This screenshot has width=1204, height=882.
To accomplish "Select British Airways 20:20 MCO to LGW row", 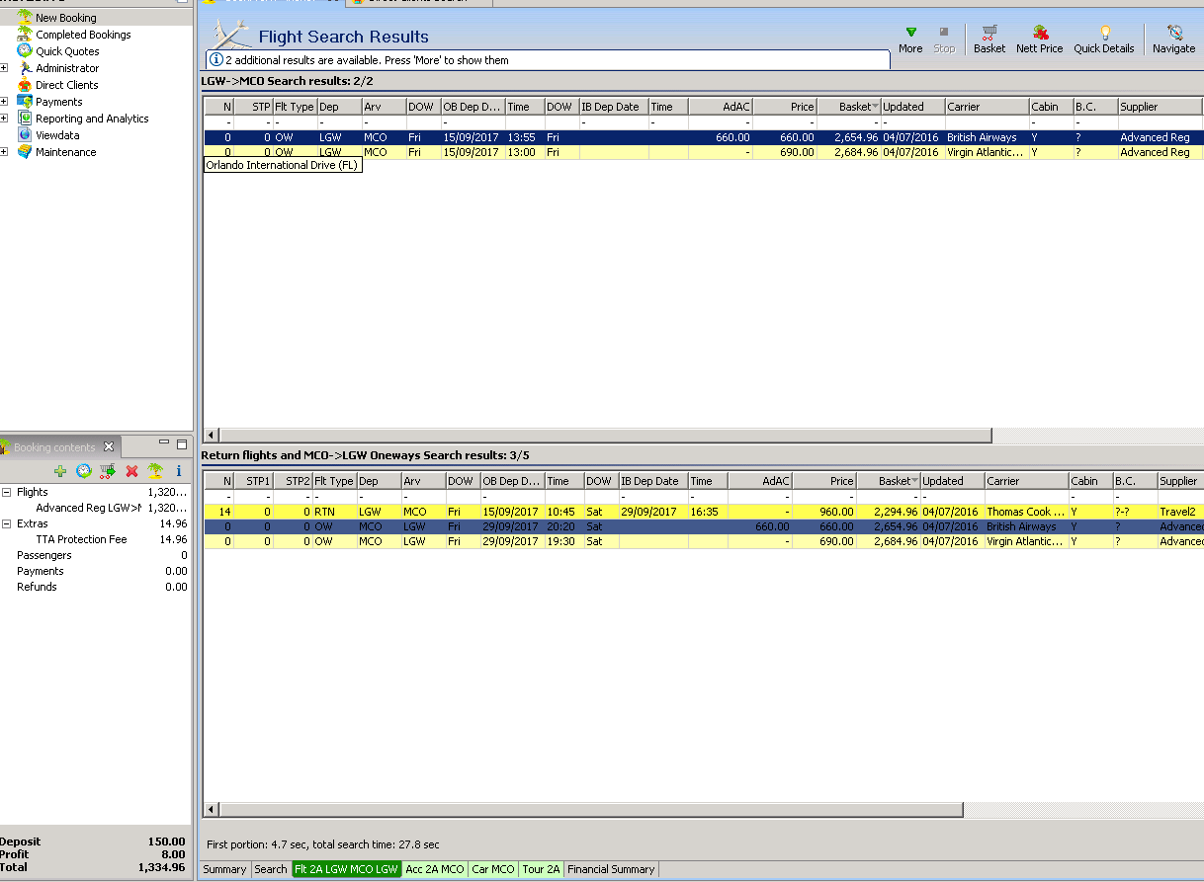I will click(703, 526).
